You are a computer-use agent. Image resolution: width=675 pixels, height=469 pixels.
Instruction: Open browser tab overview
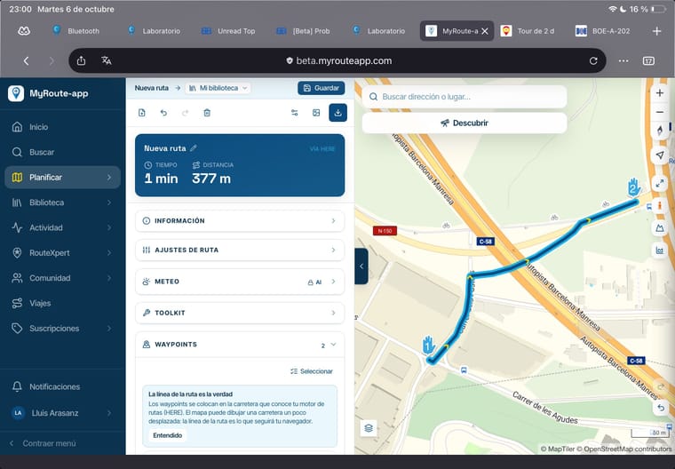click(648, 60)
